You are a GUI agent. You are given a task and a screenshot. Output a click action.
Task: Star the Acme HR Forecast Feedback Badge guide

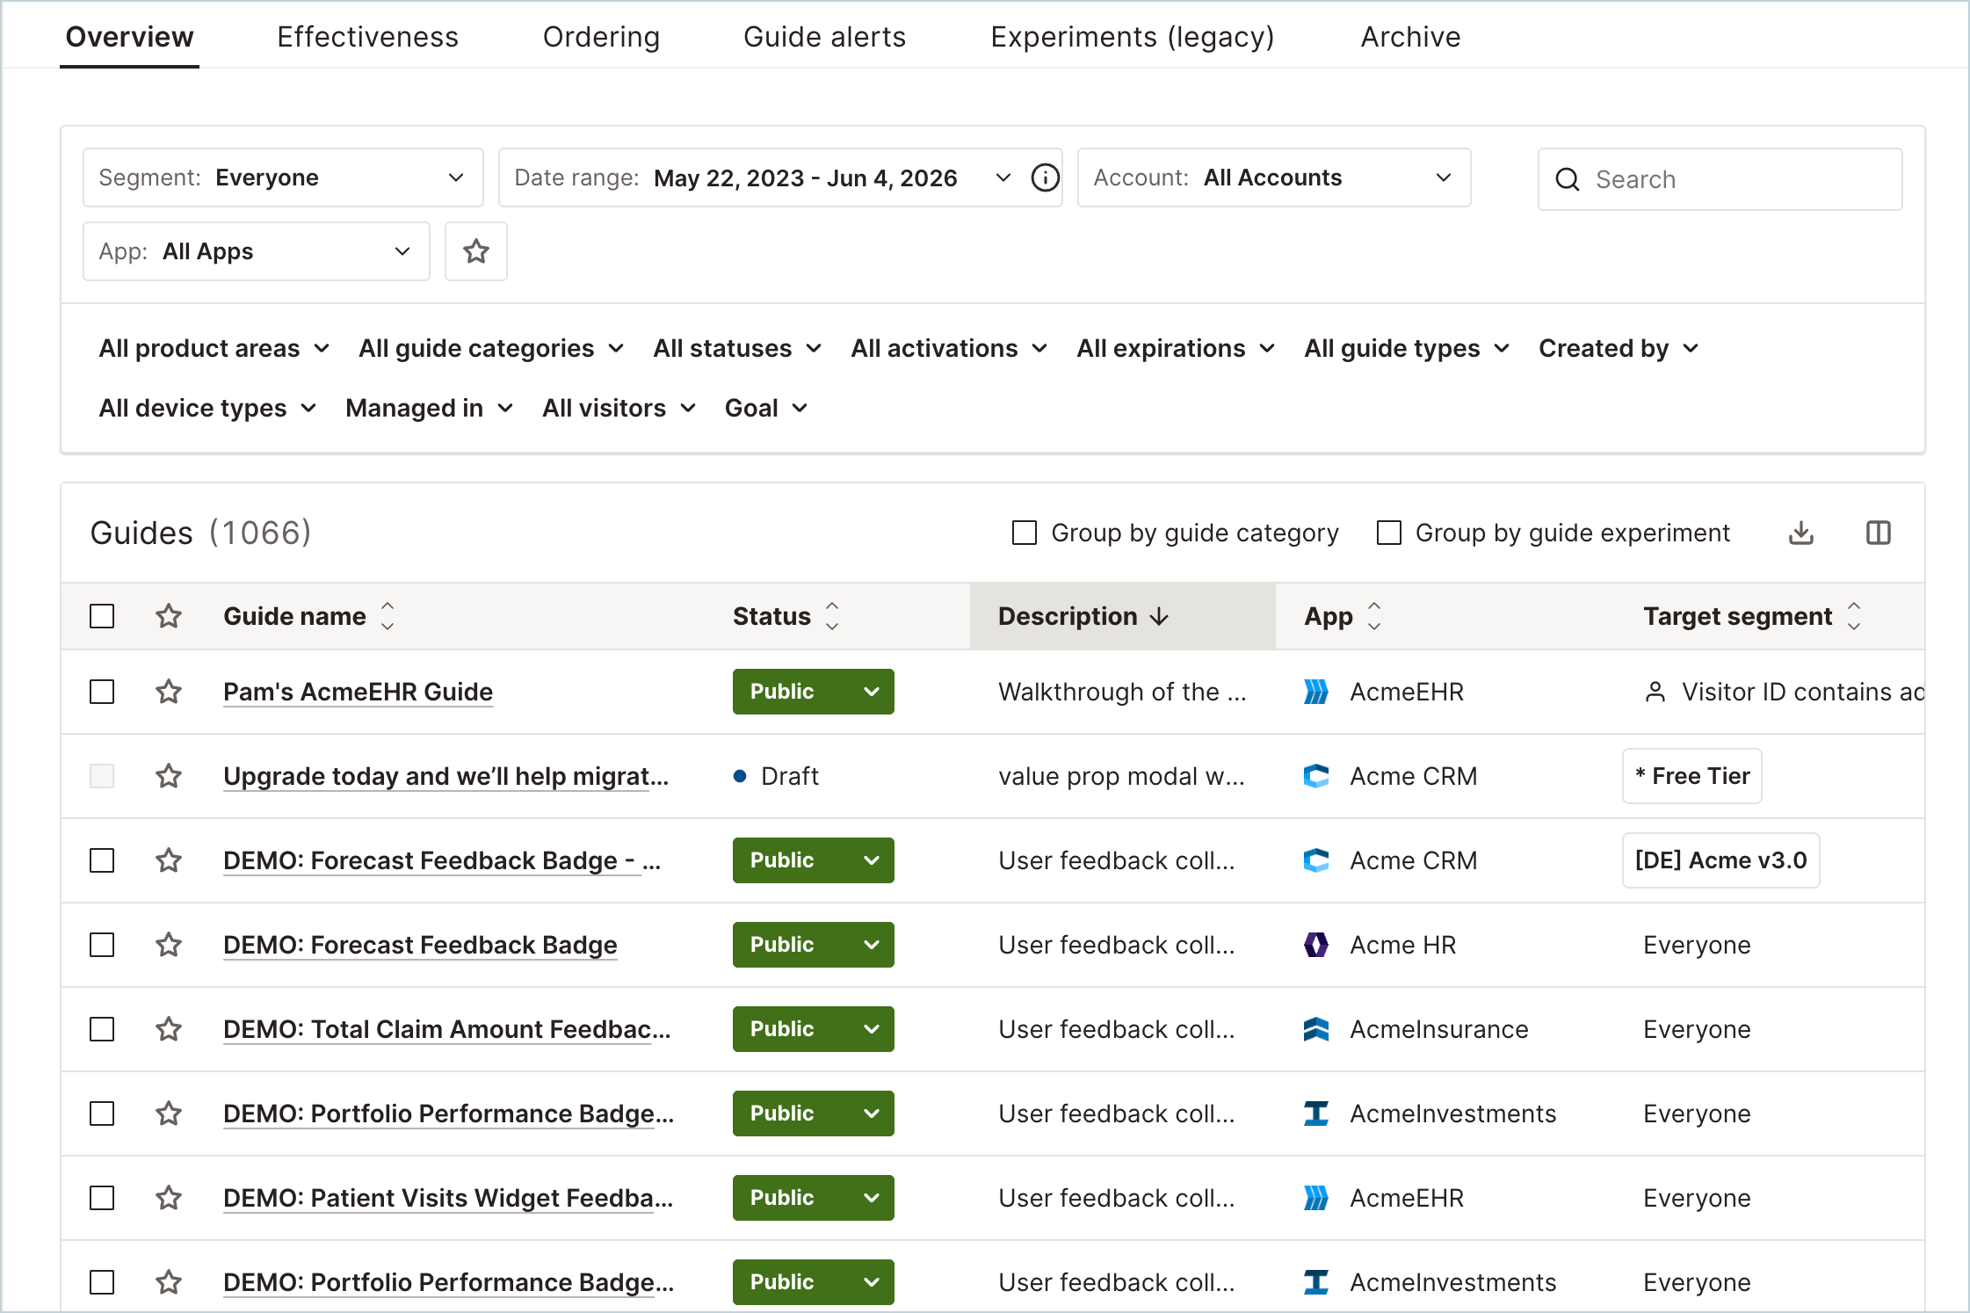click(169, 945)
